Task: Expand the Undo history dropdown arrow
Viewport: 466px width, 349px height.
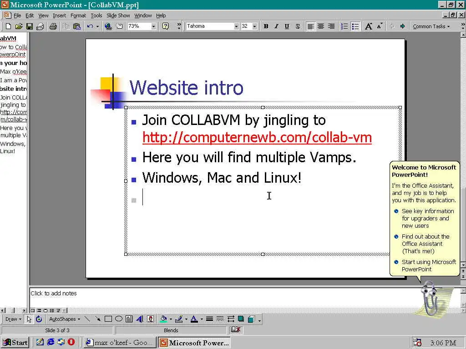Action: [97, 26]
